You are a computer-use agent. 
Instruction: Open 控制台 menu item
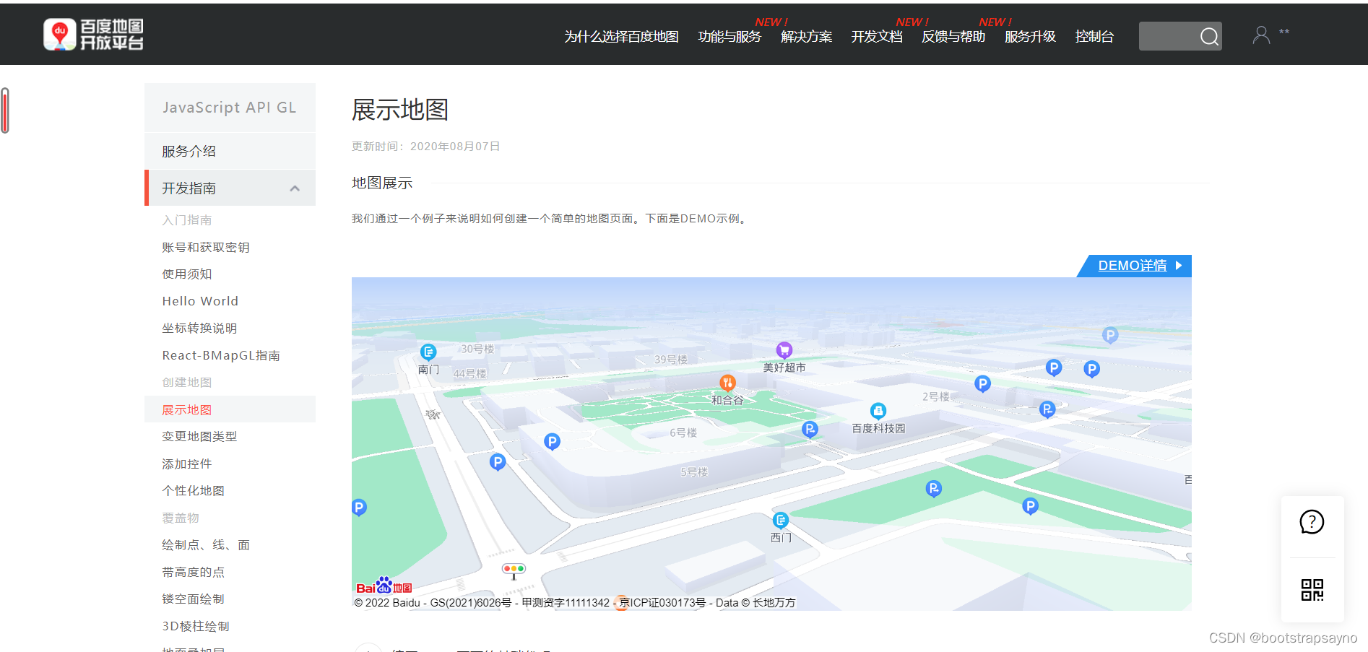1094,37
